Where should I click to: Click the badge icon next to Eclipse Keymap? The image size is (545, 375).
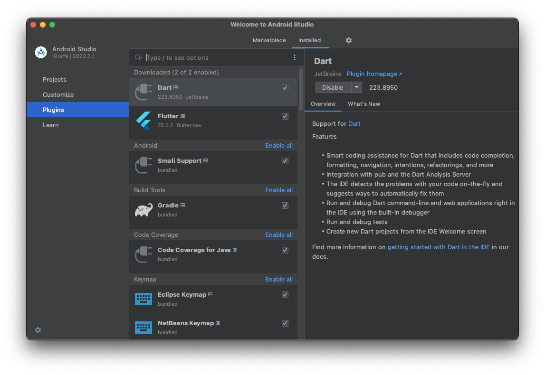[x=210, y=294]
